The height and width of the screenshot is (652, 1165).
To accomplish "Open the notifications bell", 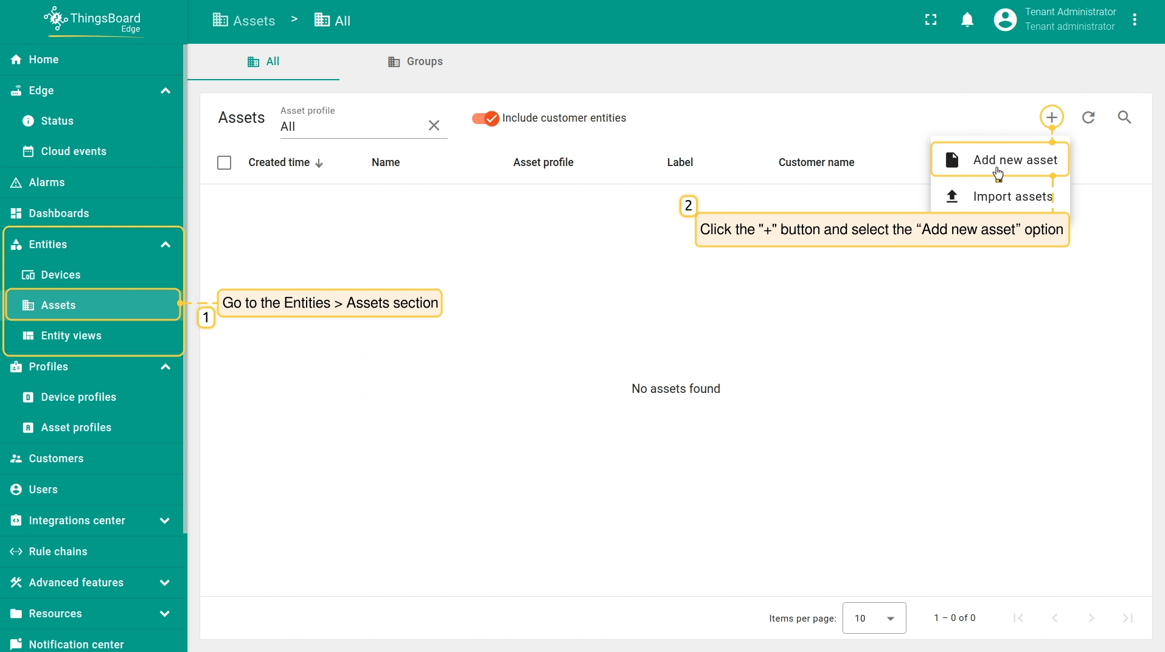I will (x=967, y=20).
